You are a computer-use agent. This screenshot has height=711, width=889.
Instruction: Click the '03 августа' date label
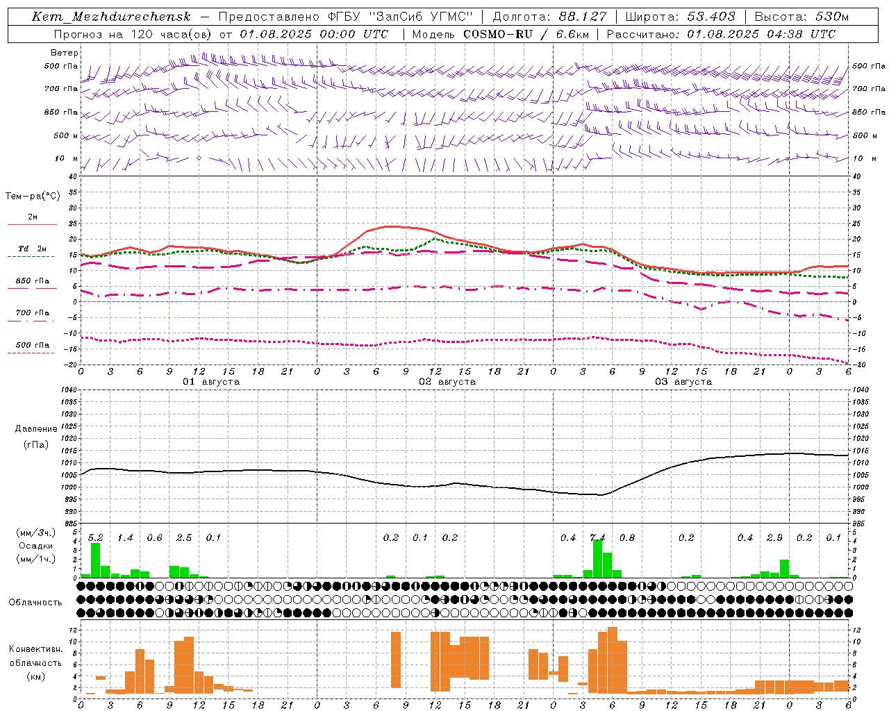(683, 382)
